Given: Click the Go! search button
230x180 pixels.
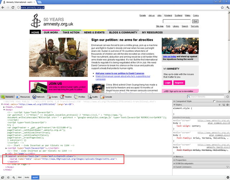Looking at the screenshot, I should [195, 21].
